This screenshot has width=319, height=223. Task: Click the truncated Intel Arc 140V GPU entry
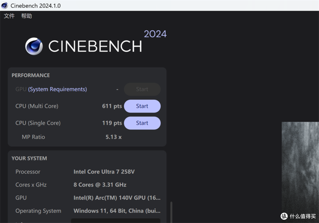point(117,198)
